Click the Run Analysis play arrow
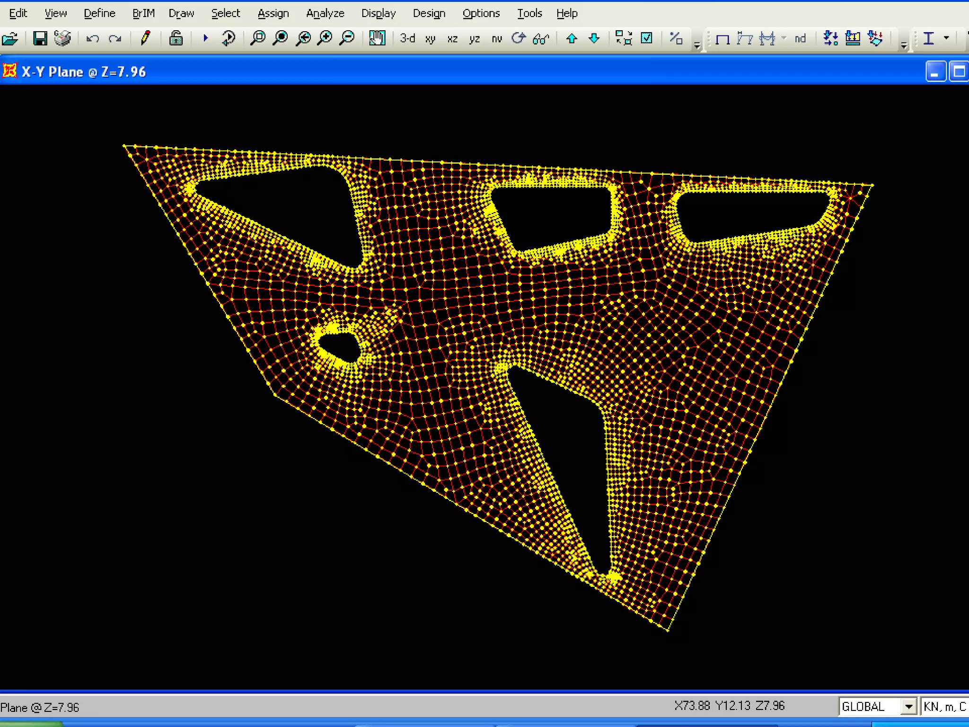 click(x=205, y=38)
